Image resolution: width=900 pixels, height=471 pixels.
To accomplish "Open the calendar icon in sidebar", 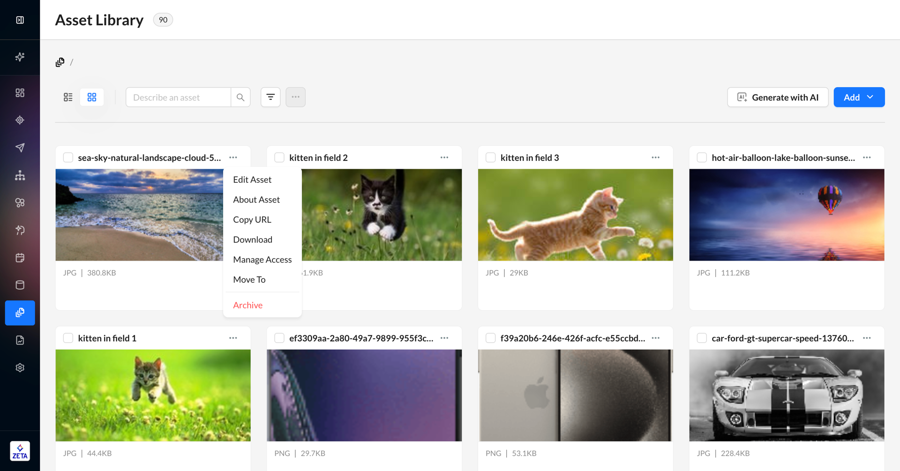I will point(20,258).
